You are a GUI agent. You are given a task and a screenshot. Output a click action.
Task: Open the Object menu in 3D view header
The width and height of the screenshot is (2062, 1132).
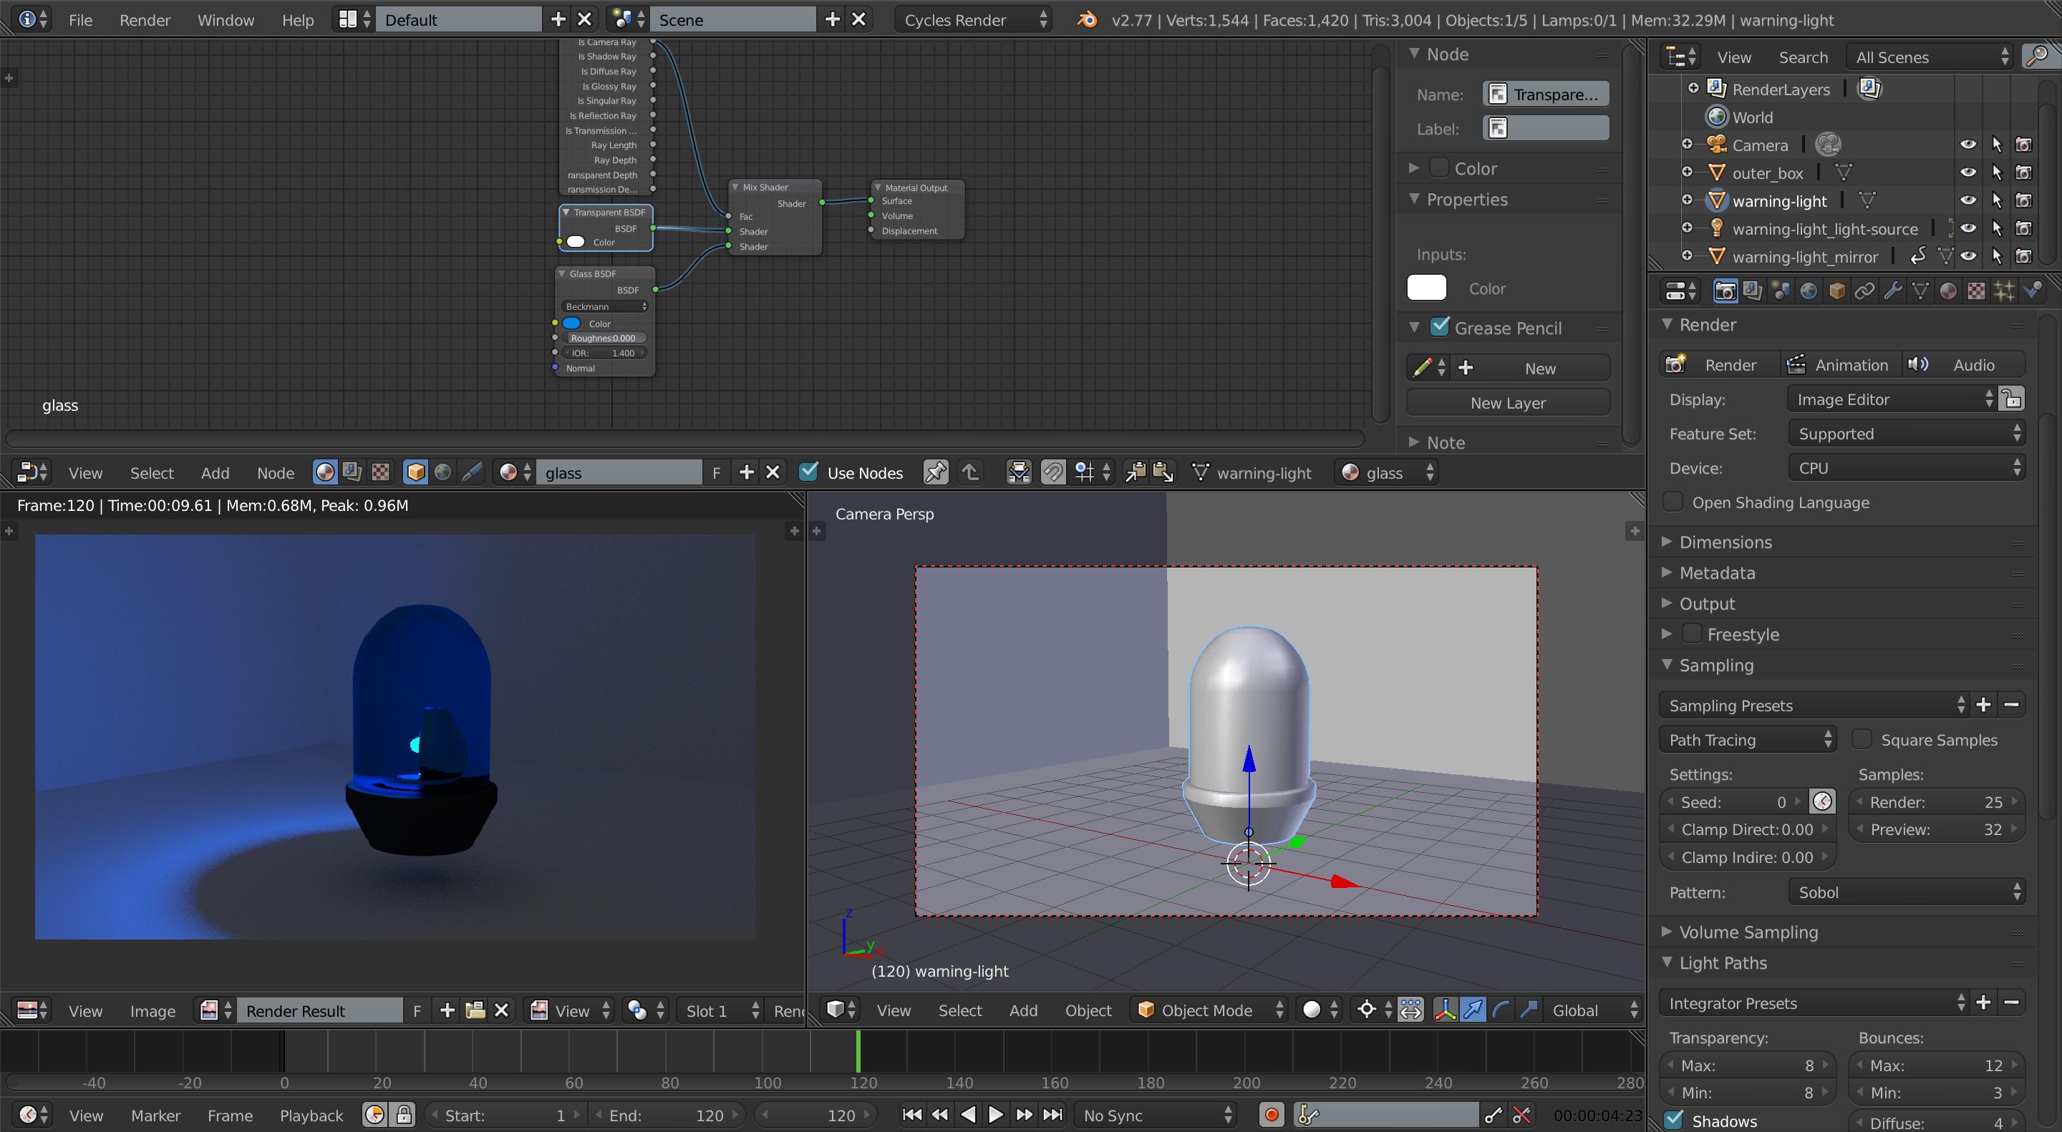[x=1088, y=1010]
